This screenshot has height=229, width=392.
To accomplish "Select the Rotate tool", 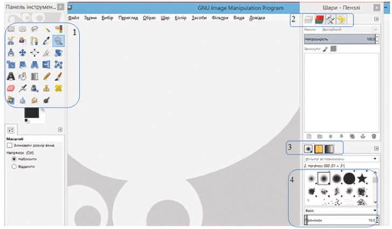I will [x=58, y=53].
